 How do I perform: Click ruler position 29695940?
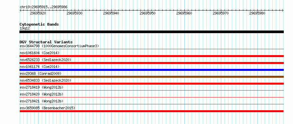tap(111, 13)
